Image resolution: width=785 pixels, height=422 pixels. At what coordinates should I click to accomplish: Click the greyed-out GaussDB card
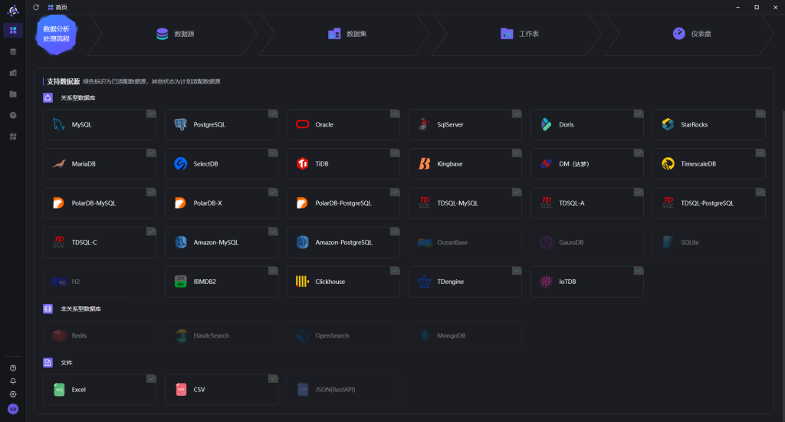tap(586, 242)
